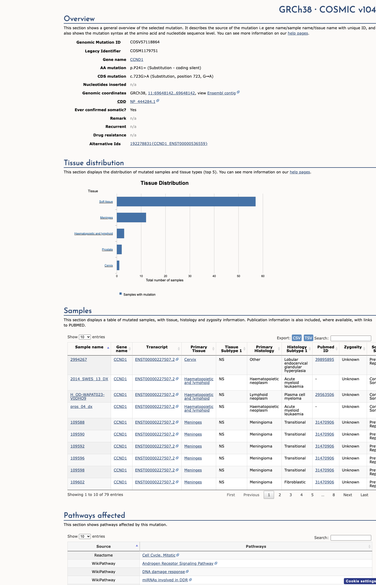Open the CCND1 gene name link in Overview
Screen dimensions: 376x585
[x=136, y=60]
